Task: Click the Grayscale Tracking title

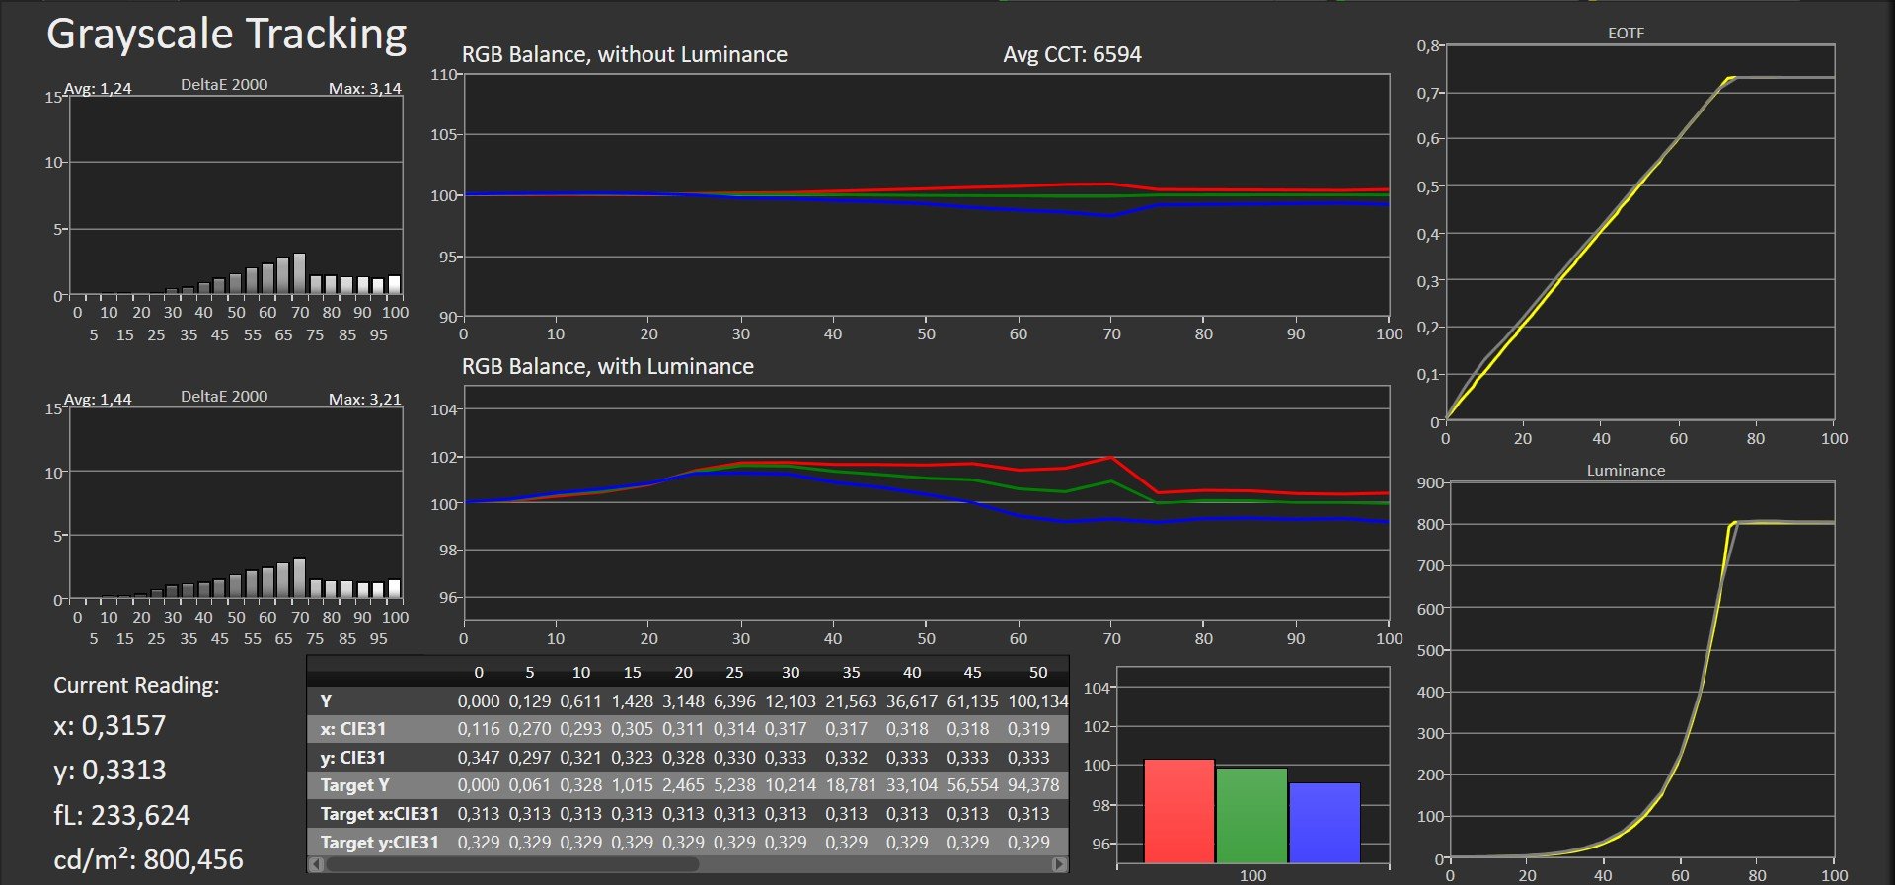Action: coord(227,35)
